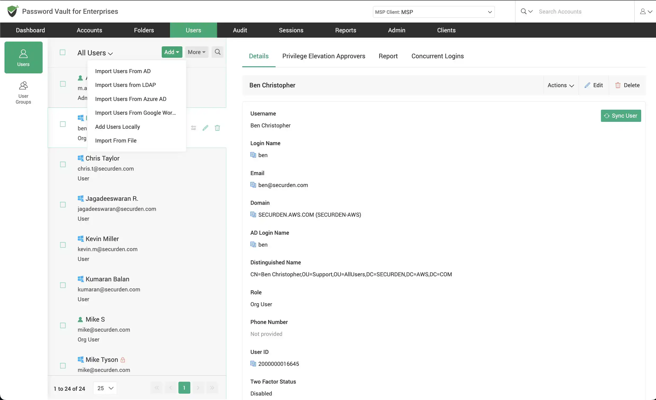The height and width of the screenshot is (400, 656).
Task: Tick Kevin Miller's checkbox
Action: [x=63, y=245]
